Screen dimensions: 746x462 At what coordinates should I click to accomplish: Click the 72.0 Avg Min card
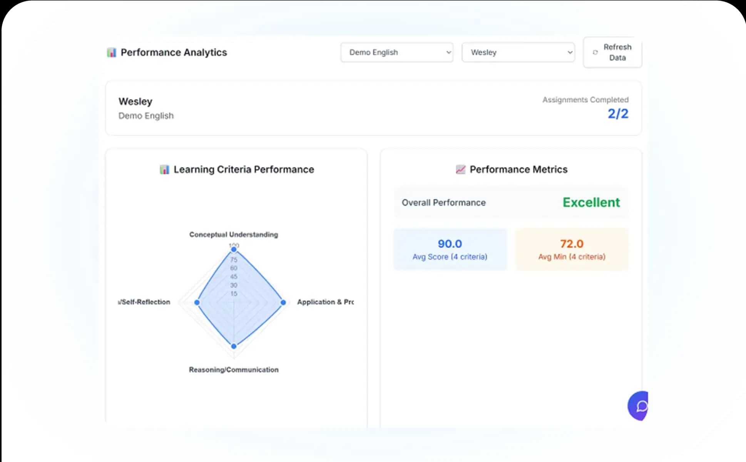[572, 249]
